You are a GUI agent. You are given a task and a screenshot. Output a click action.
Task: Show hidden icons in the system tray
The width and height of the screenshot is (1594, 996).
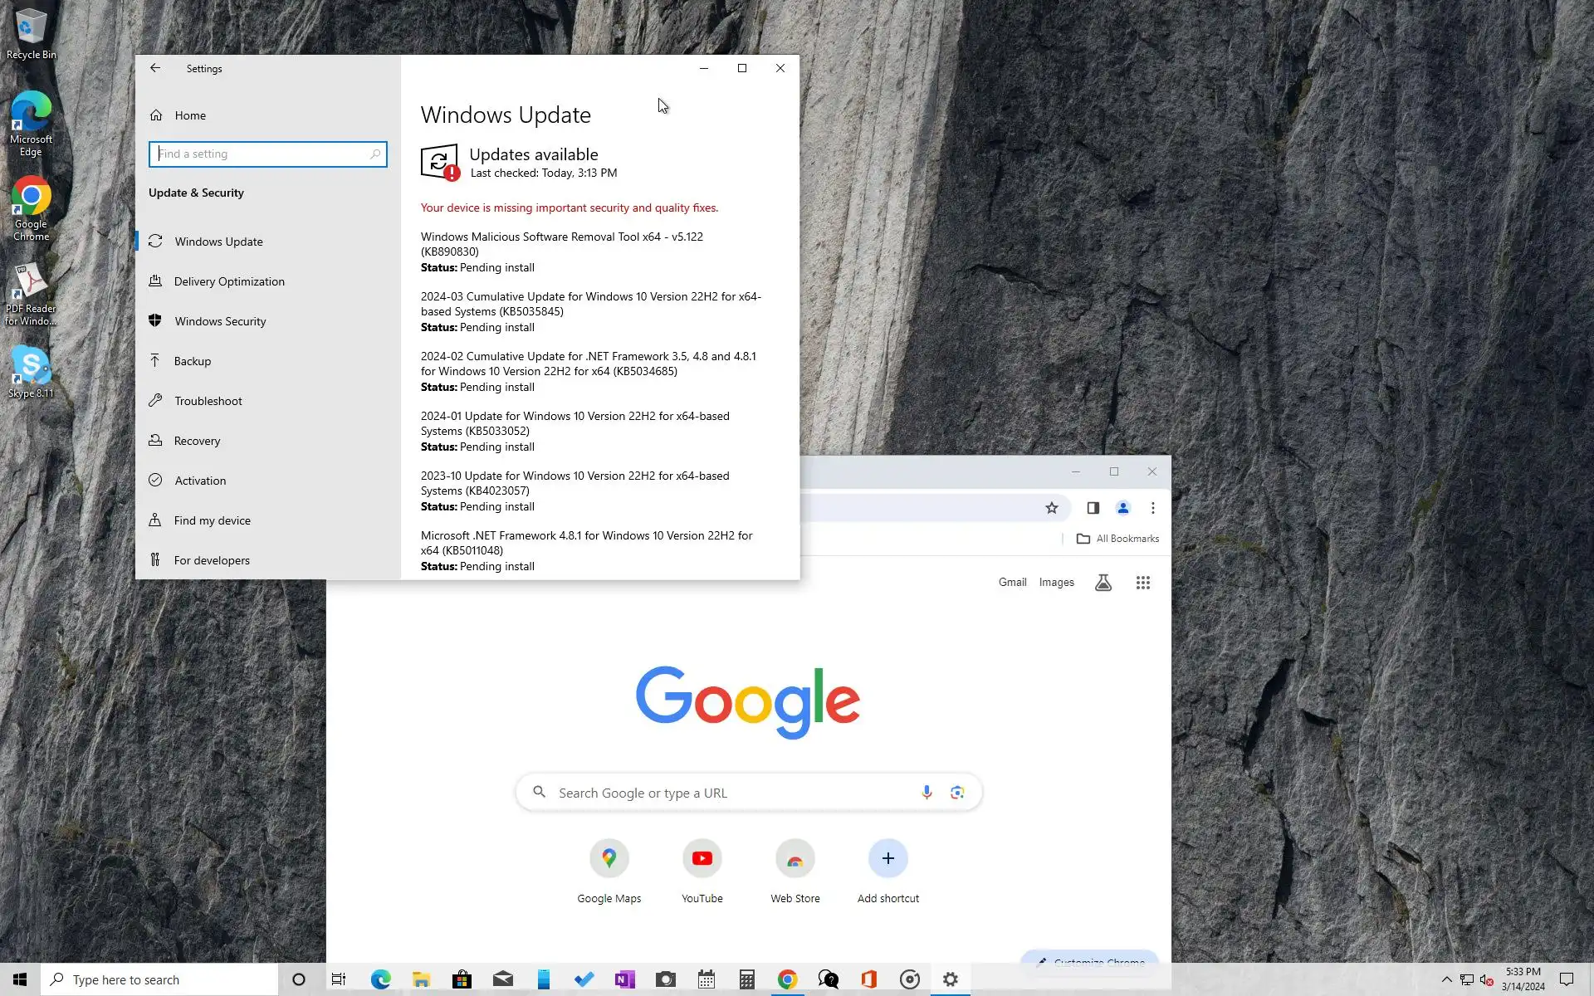coord(1446,979)
